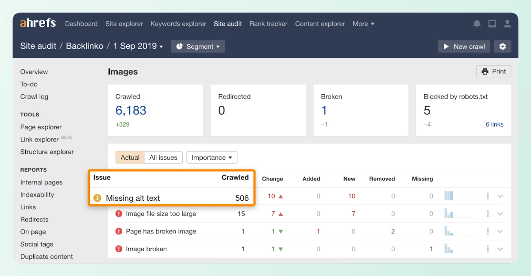Open the More menu in navigation
Screen dimensions: 531x276
(x=363, y=24)
